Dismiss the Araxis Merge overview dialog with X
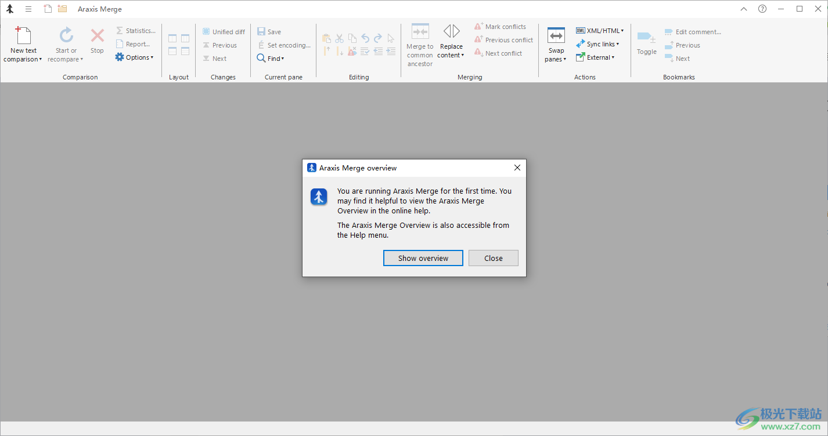The width and height of the screenshot is (828, 436). [x=517, y=168]
